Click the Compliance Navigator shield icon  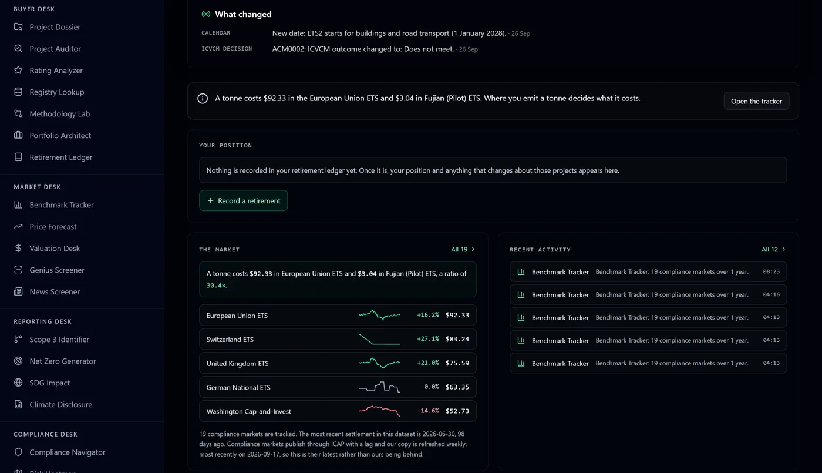click(x=18, y=452)
